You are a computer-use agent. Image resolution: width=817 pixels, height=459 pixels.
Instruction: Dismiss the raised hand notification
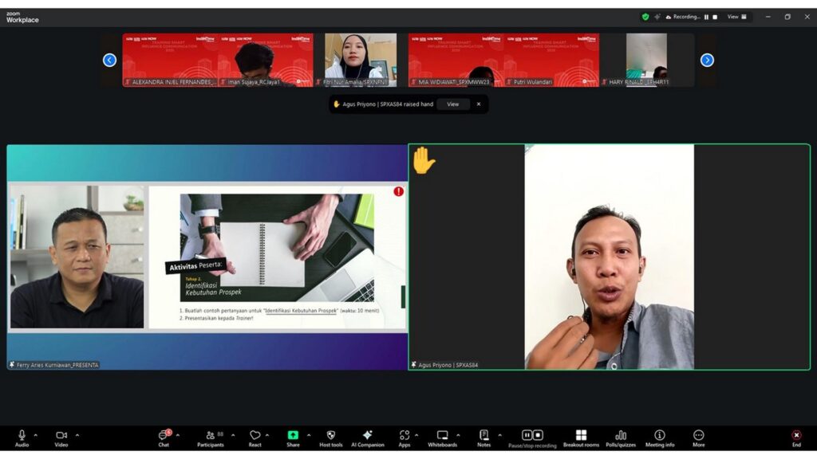(x=479, y=104)
